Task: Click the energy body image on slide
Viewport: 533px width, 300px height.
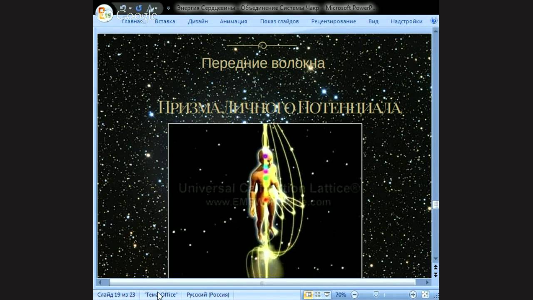Action: (x=265, y=200)
